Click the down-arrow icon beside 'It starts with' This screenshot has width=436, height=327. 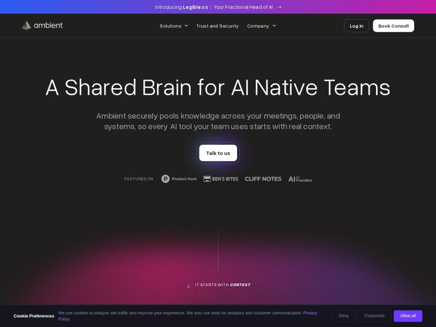pos(188,286)
